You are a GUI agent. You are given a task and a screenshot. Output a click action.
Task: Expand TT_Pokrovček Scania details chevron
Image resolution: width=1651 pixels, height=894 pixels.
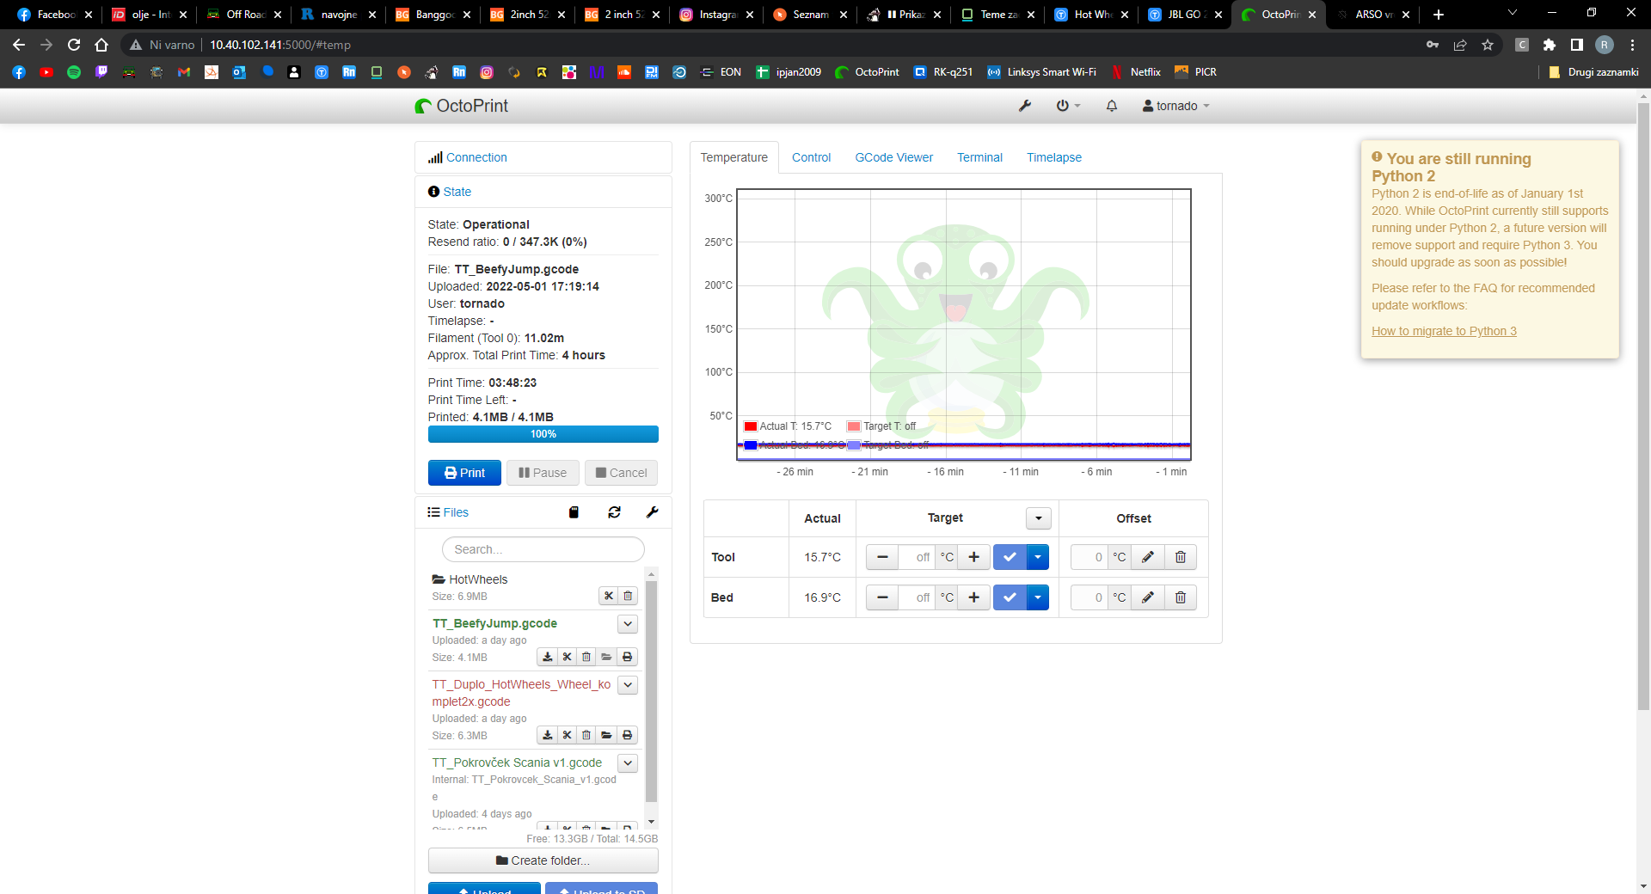(x=628, y=763)
